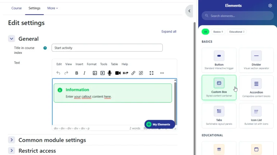The width and height of the screenshot is (277, 155).
Task: Insert an image via toolbar icon
Action: (x=95, y=73)
